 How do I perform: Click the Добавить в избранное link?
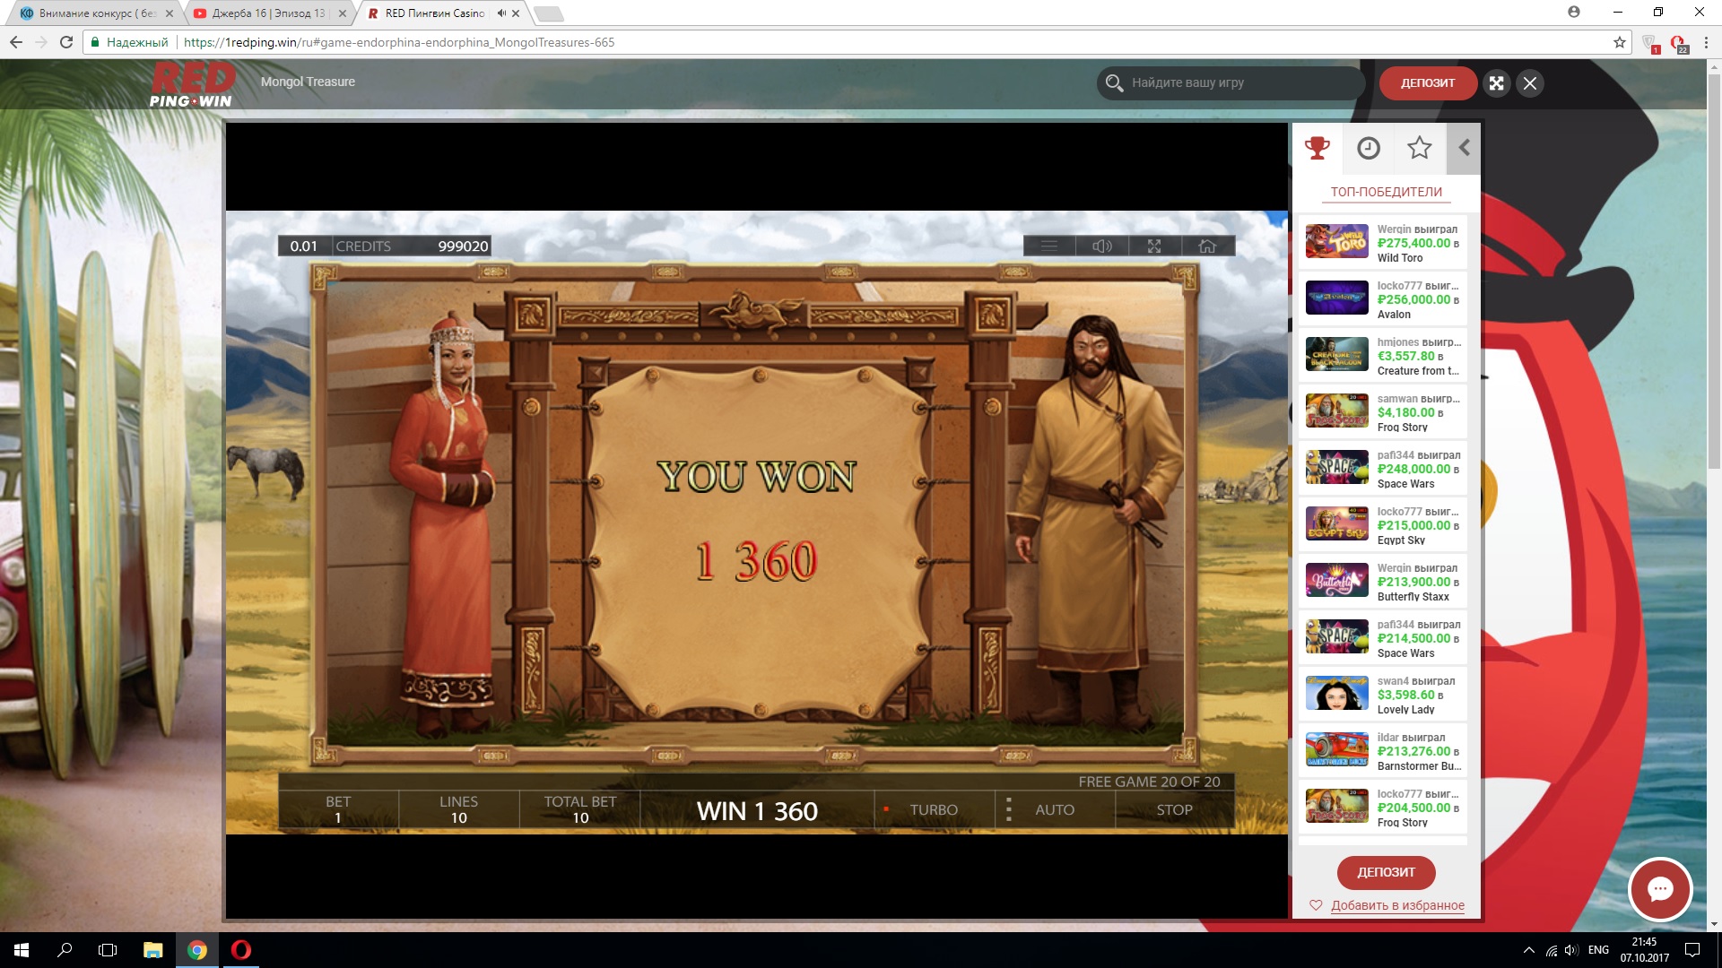tap(1397, 905)
